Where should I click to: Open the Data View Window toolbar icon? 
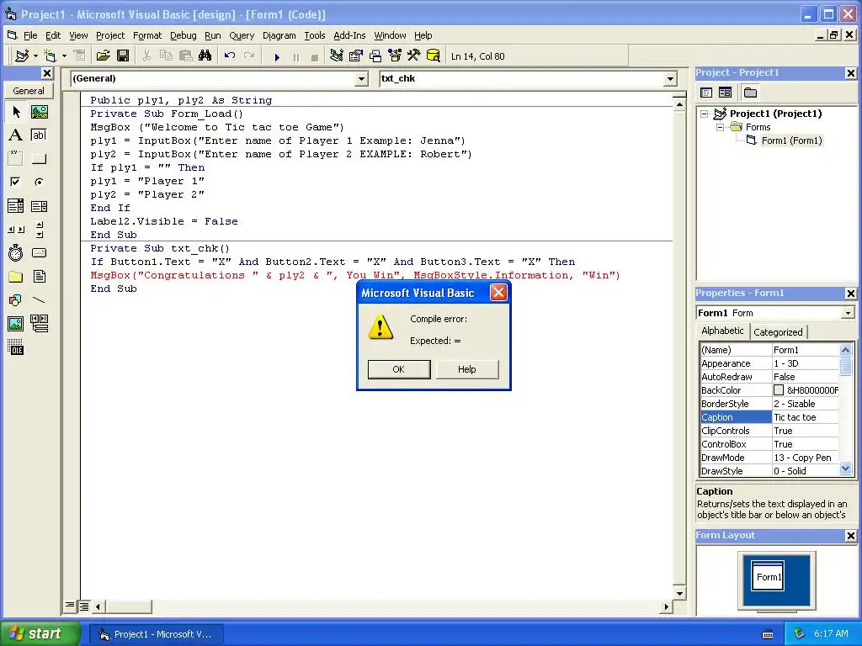[x=434, y=56]
